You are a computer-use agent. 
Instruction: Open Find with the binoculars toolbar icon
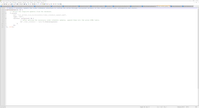point(24,4)
